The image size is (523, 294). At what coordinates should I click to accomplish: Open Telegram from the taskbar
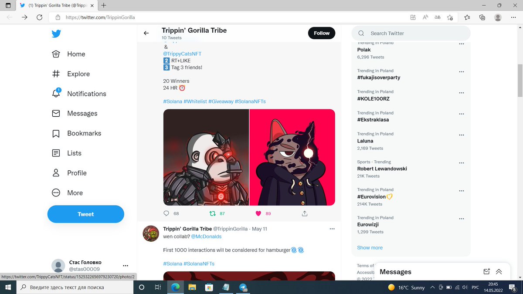pos(243,287)
